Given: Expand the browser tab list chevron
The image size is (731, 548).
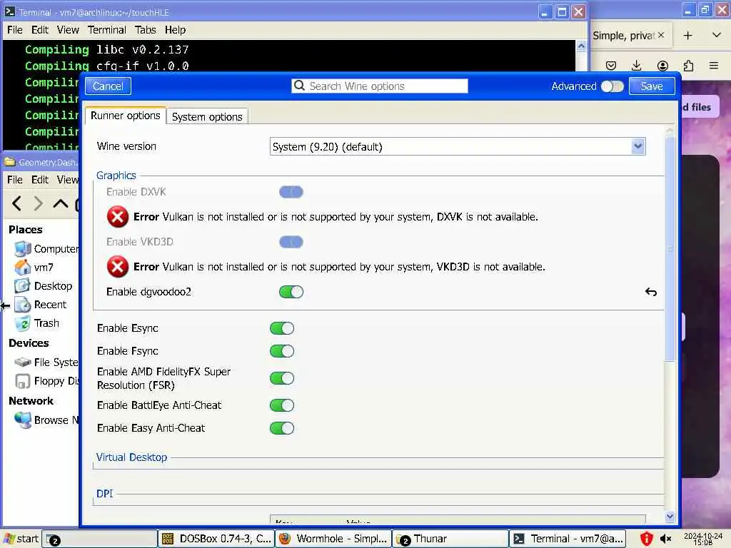Looking at the screenshot, I should (717, 35).
